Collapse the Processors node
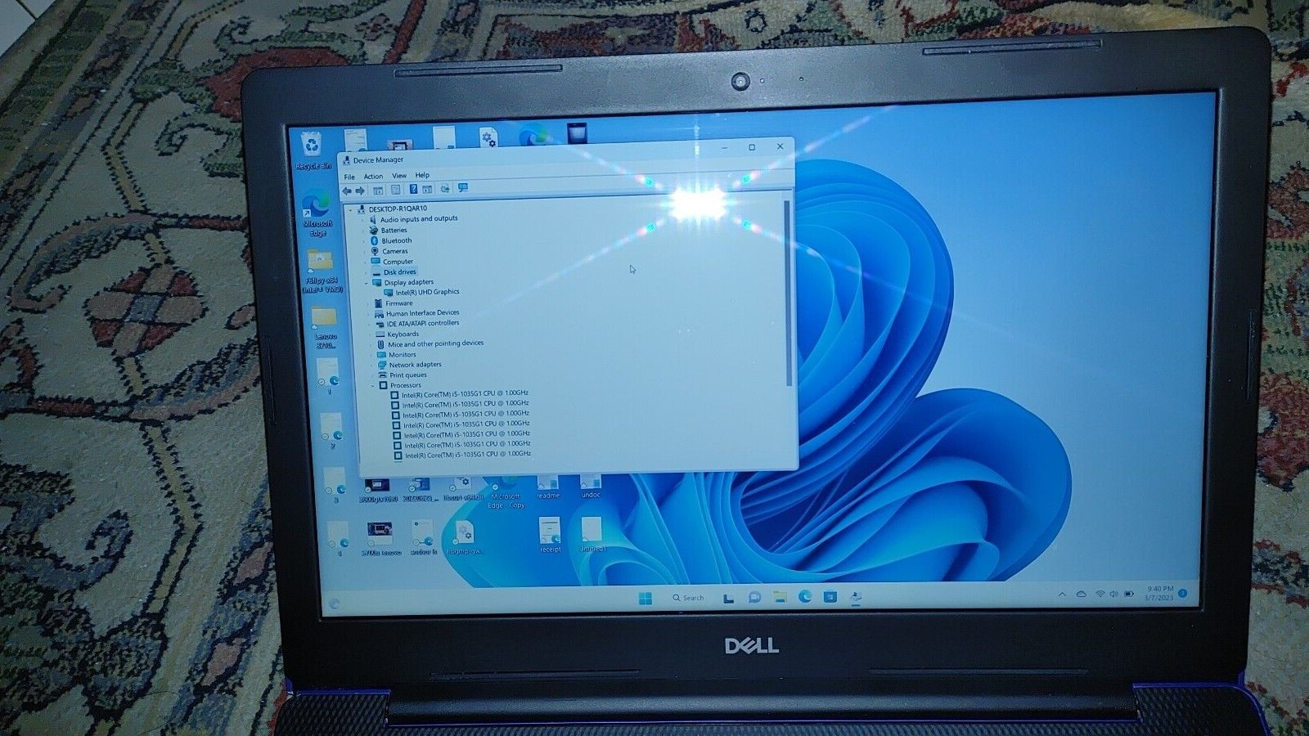Image resolution: width=1309 pixels, height=736 pixels. [x=372, y=386]
